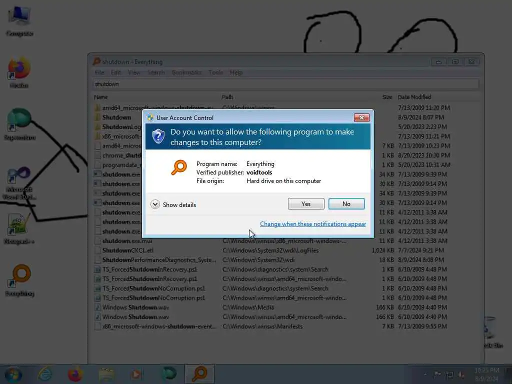Open the Everything desktop shortcut
512x384 pixels.
coord(20,280)
